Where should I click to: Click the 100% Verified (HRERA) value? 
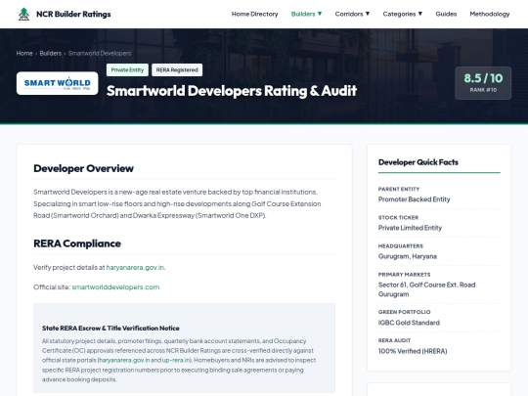(x=413, y=351)
